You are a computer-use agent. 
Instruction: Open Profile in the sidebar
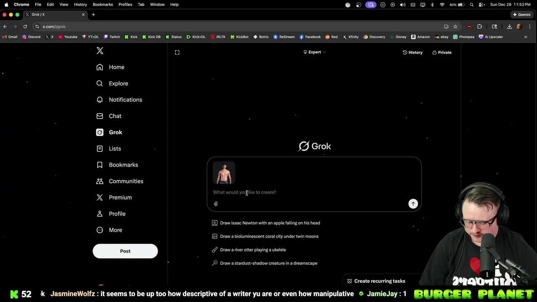(111, 214)
